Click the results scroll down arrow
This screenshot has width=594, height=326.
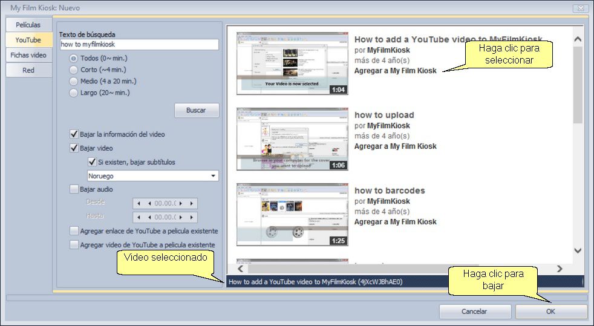[578, 250]
